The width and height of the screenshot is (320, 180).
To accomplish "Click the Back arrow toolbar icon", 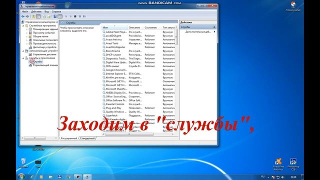I will [x=23, y=16].
